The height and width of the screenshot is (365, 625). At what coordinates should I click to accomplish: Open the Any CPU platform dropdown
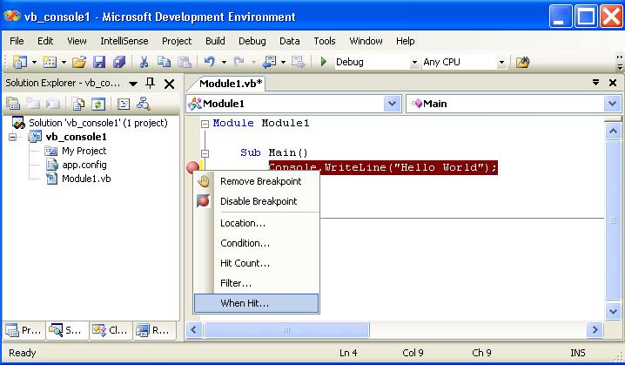502,62
